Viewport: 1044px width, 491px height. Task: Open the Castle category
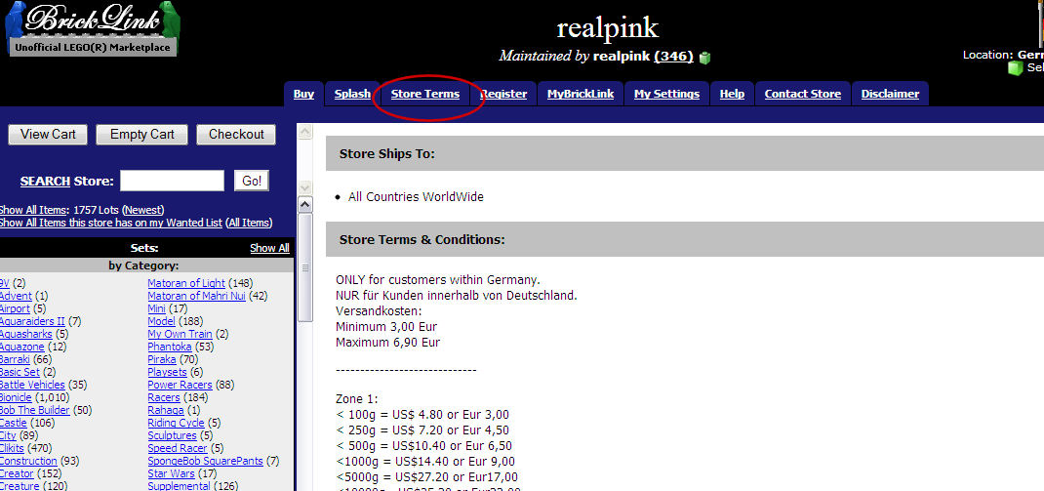click(x=14, y=423)
